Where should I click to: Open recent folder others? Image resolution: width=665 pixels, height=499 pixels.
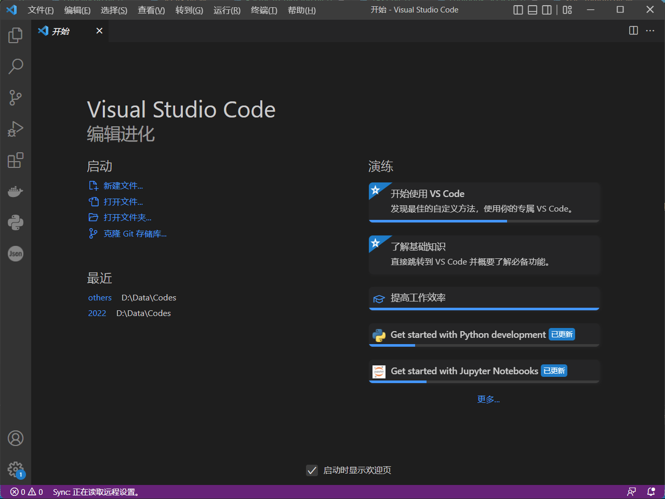pos(100,297)
